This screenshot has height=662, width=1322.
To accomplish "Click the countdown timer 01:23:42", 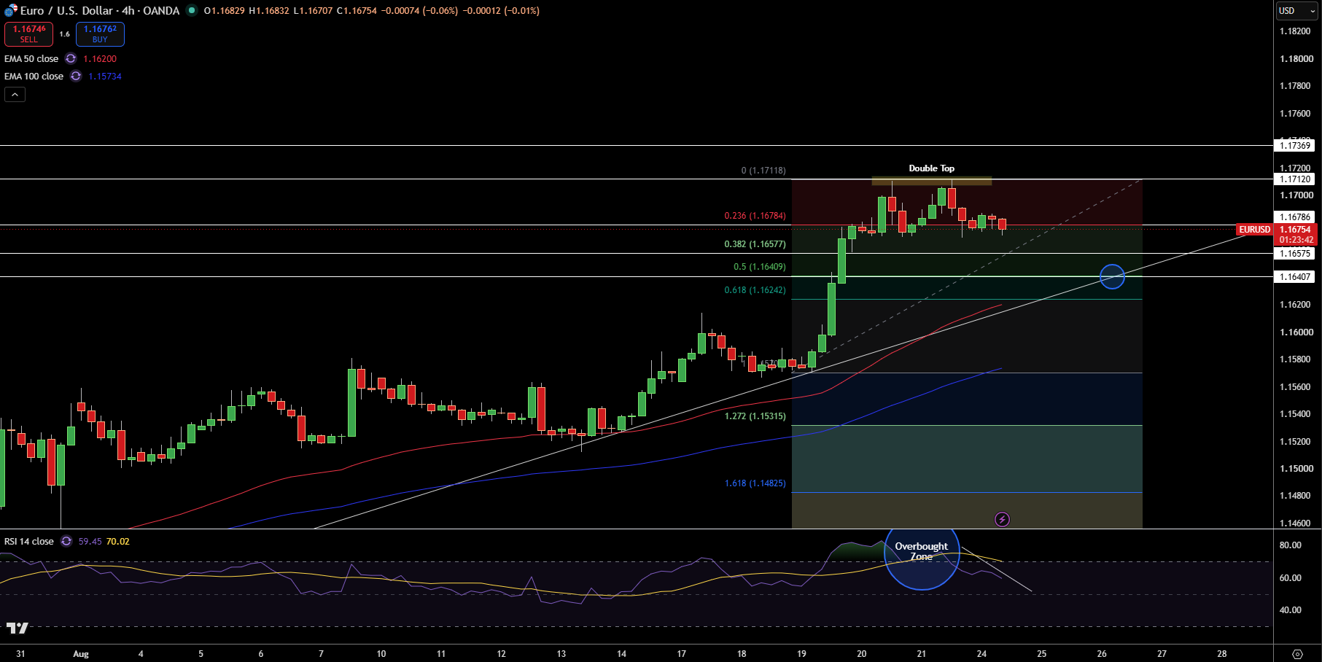I will click(1296, 240).
